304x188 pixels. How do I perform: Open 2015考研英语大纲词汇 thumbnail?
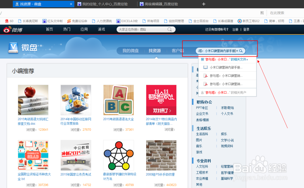[x=33, y=100]
